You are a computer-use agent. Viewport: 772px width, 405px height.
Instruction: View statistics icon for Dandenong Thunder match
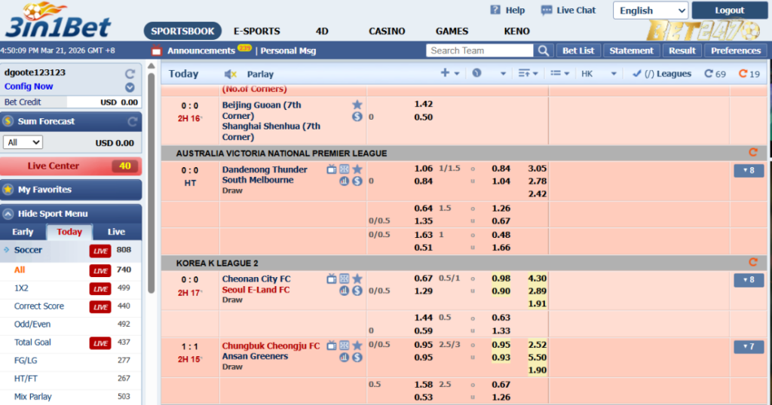[x=344, y=181]
